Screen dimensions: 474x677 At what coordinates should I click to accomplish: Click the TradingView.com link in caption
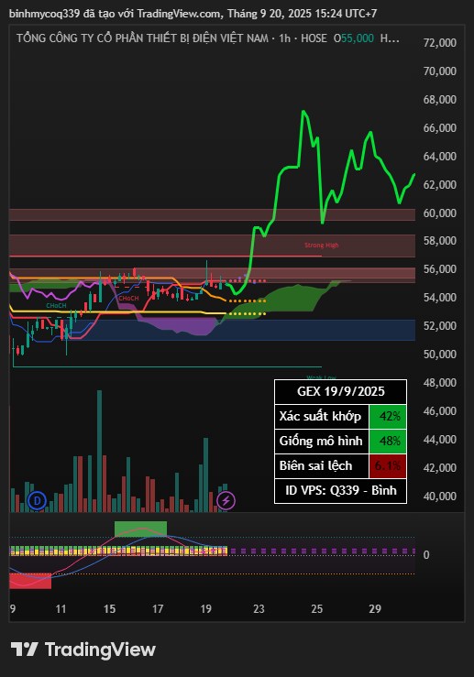(x=179, y=14)
